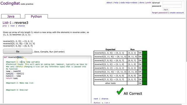The height and width of the screenshot is (105, 187).
Task: Click chance link below the results
Action: (105, 99)
